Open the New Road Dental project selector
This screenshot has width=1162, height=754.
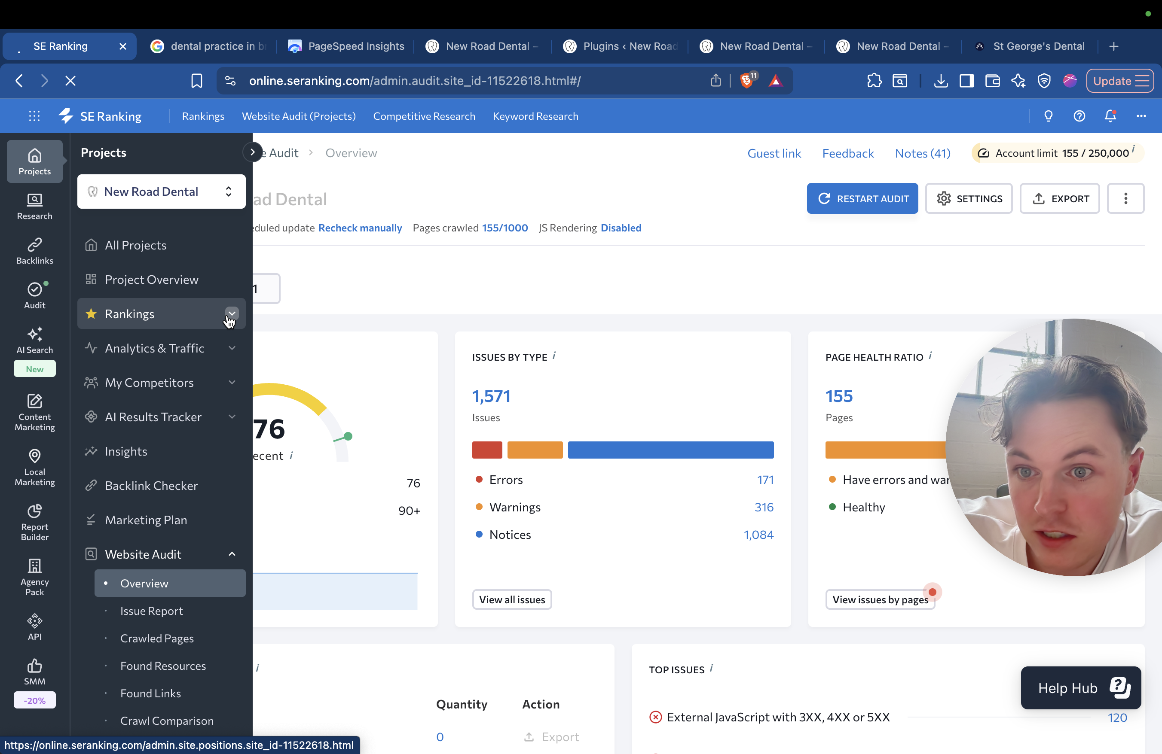161,192
